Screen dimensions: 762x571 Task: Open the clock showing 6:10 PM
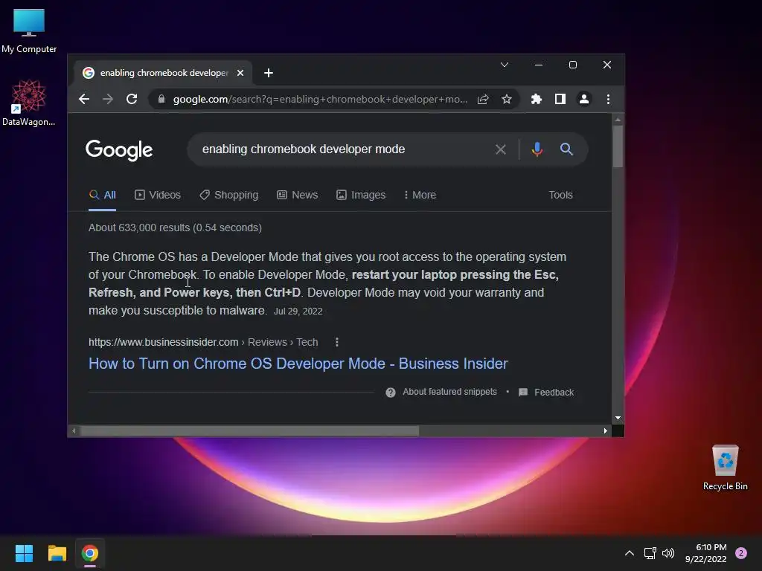pyautogui.click(x=705, y=553)
